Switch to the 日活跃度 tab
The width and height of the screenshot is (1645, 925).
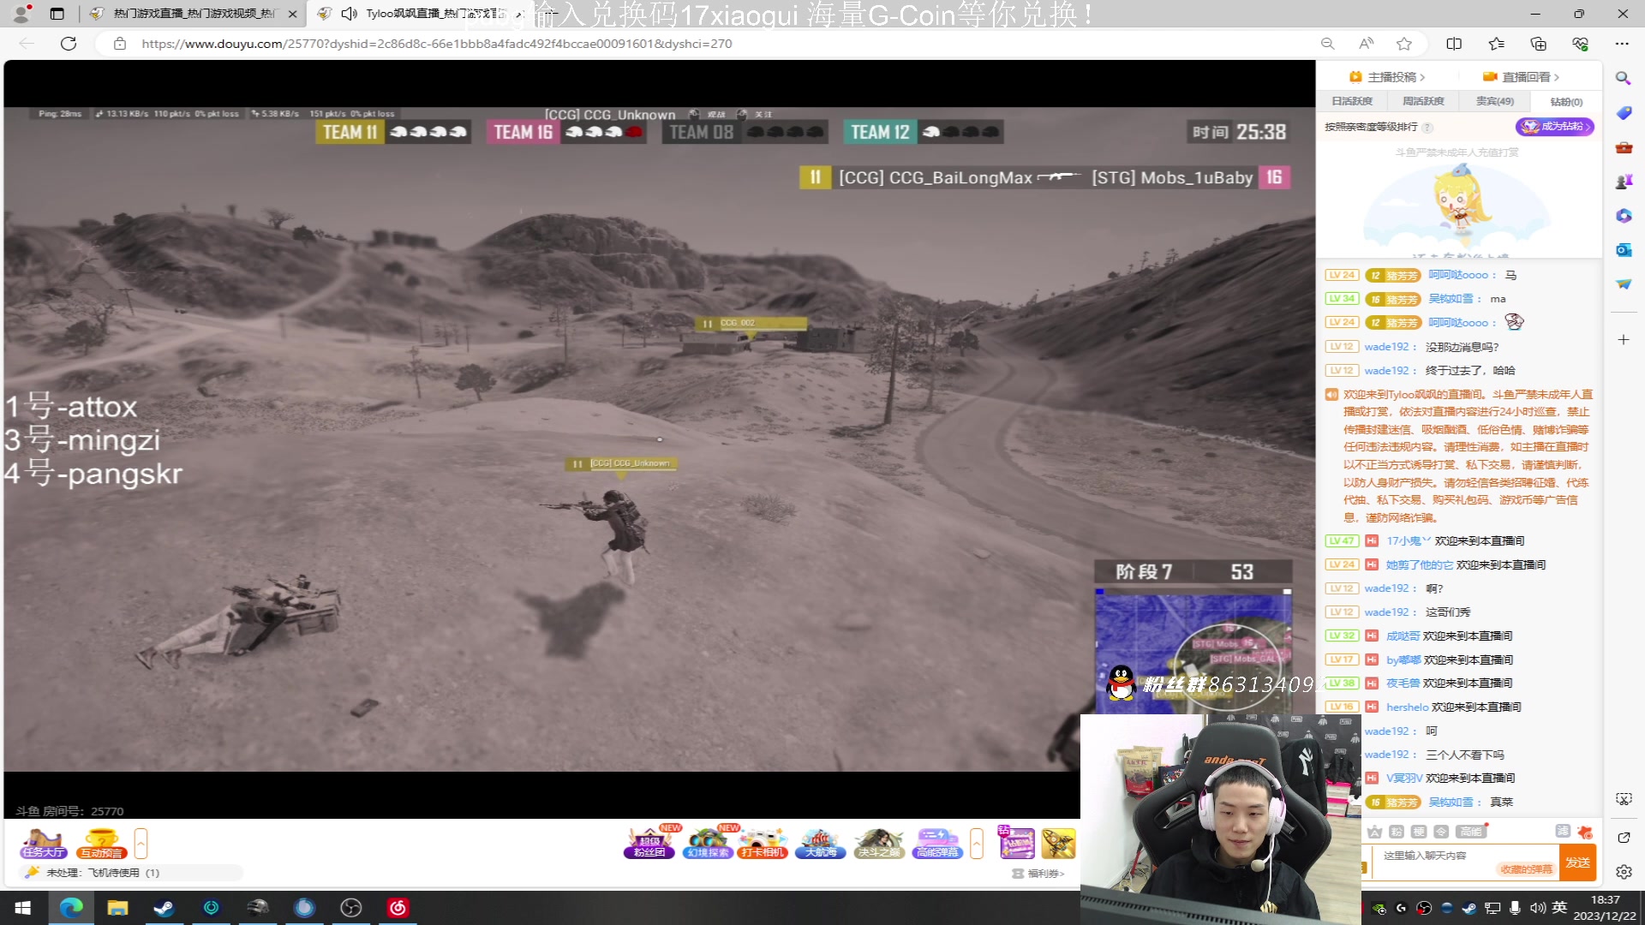click(1352, 101)
